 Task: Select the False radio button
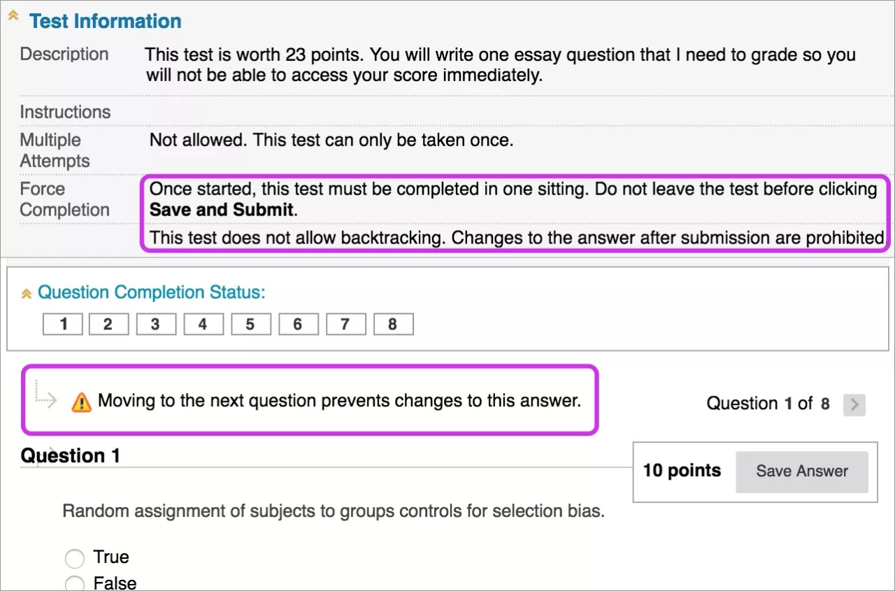[75, 583]
